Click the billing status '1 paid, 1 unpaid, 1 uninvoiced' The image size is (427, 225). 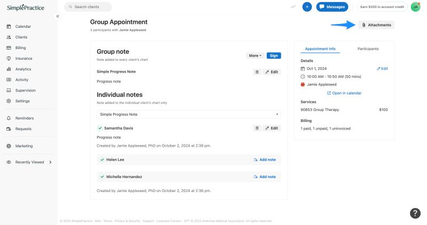click(x=326, y=128)
